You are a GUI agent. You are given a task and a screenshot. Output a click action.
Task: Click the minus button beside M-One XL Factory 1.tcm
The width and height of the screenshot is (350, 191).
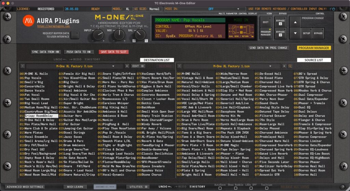click(x=179, y=66)
